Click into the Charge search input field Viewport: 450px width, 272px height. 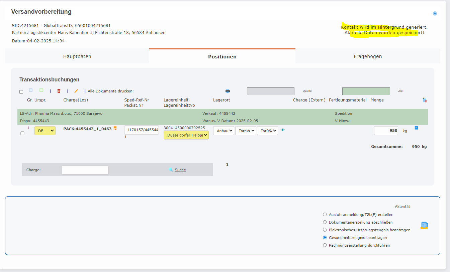(85, 170)
